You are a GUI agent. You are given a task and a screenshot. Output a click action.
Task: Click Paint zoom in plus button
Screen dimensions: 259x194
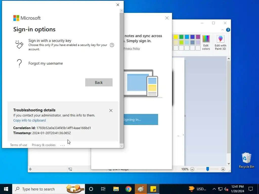[x=223, y=169]
